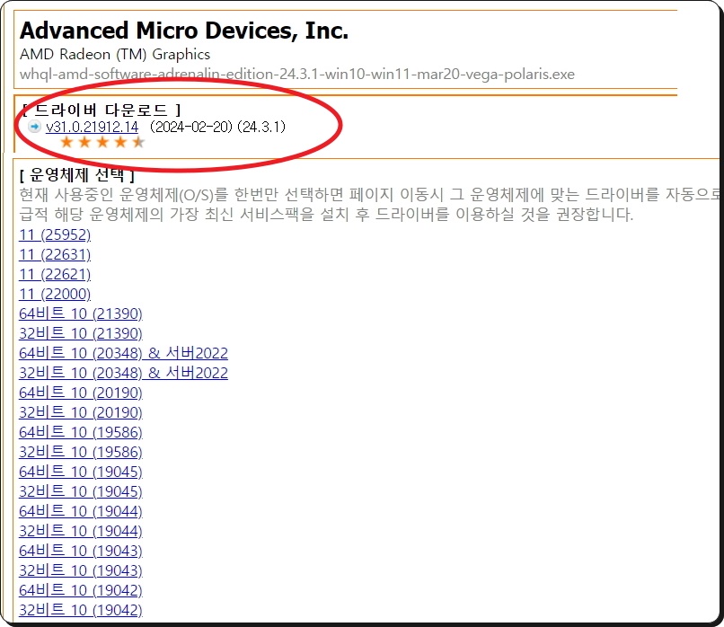
Task: Click the 드라이버 다운로드 section header
Action: point(102,110)
